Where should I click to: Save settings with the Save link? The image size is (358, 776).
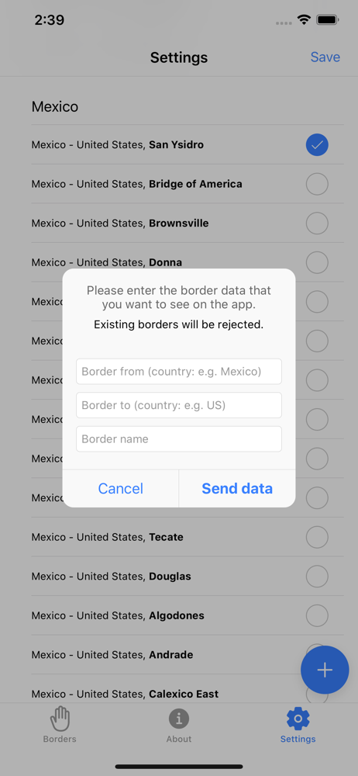click(x=325, y=57)
